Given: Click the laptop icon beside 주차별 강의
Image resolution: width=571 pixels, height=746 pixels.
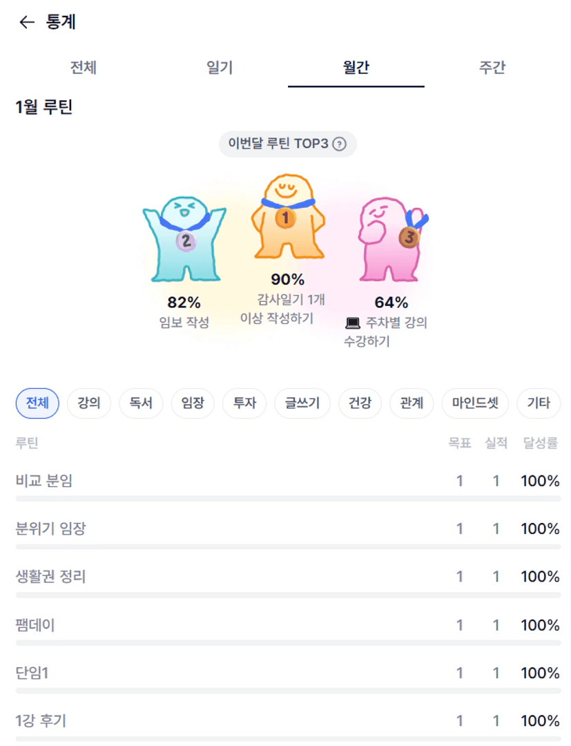Looking at the screenshot, I should point(353,323).
